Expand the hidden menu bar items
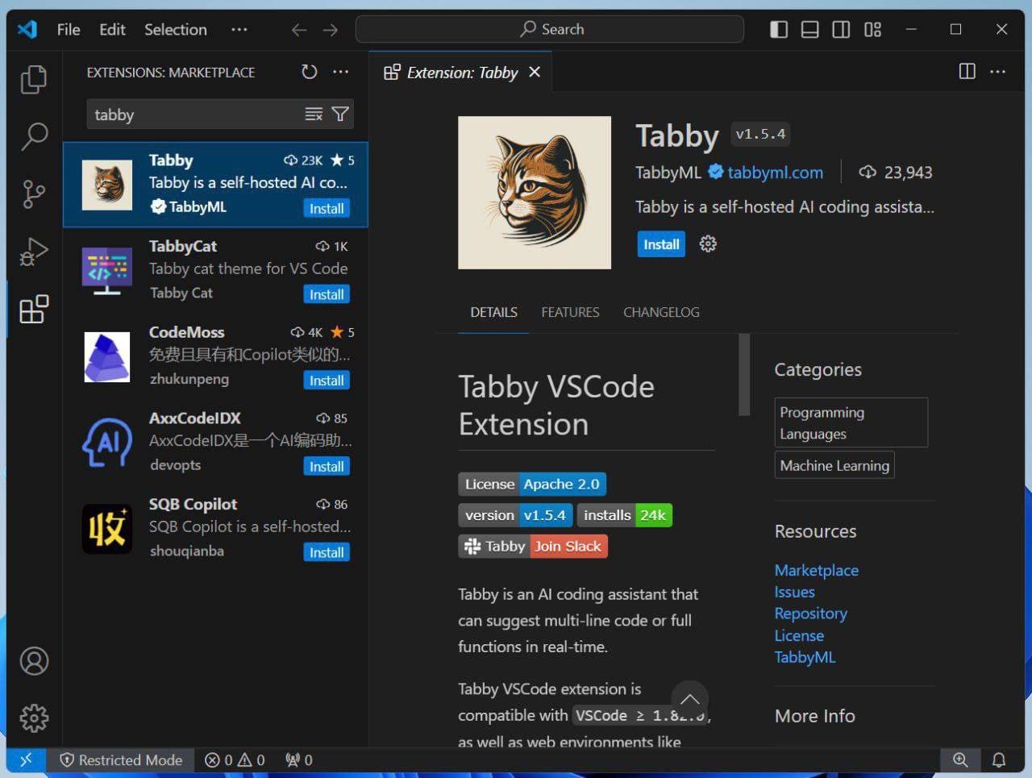The width and height of the screenshot is (1032, 778). [x=239, y=30]
